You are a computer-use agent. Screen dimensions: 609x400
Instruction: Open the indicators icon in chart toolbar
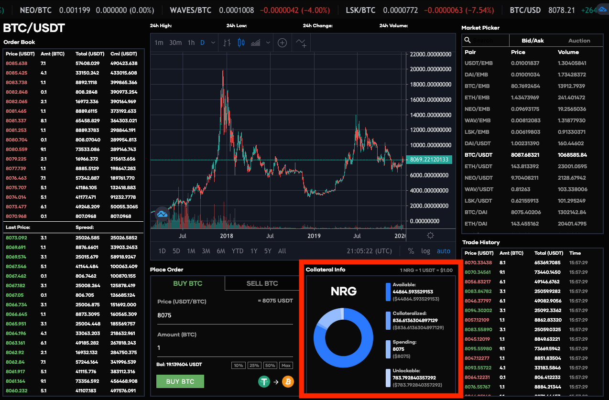(301, 43)
